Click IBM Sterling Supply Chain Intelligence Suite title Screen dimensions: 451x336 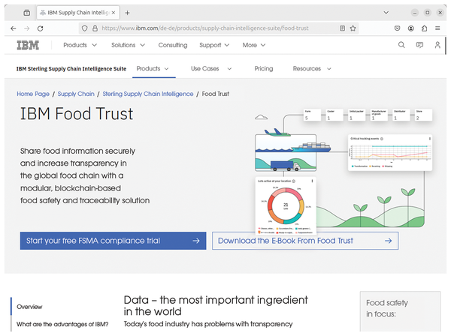tap(71, 69)
